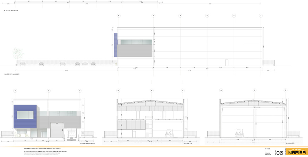308x157 pixels.
Task: Select the PROPUESTA: NAVE INDUSTRIAL title text
Action: pos(42,148)
